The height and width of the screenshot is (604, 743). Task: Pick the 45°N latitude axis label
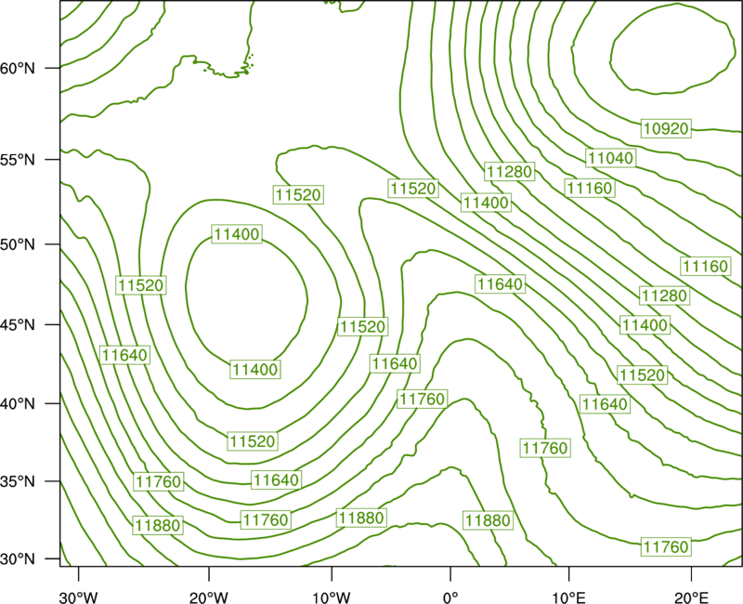click(x=18, y=324)
